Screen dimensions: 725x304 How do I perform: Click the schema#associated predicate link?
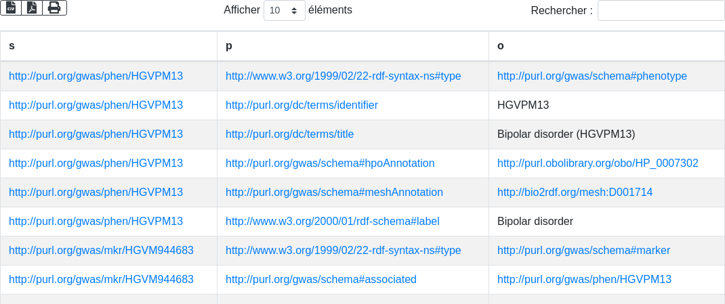point(321,280)
